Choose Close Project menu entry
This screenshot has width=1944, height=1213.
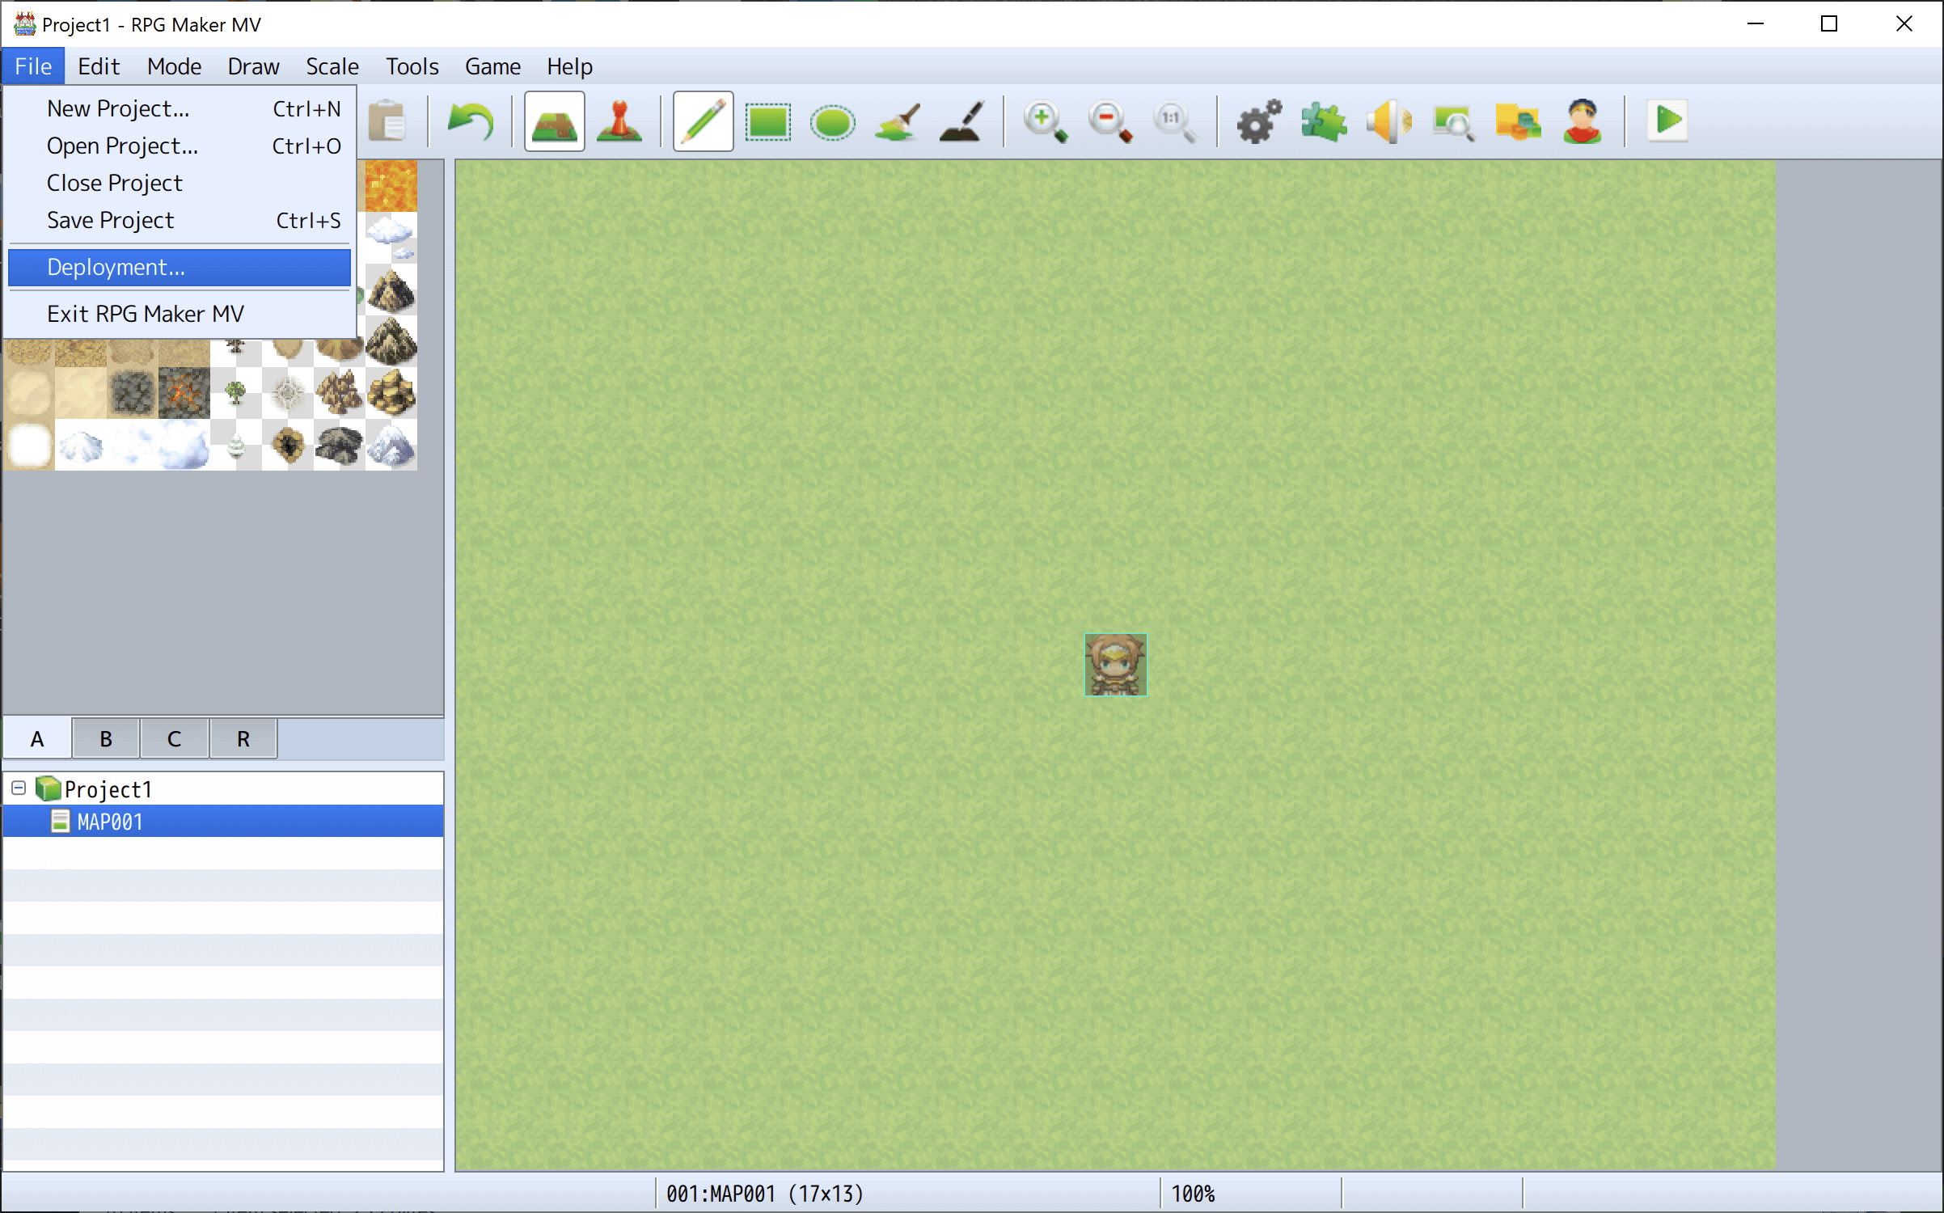[x=180, y=183]
